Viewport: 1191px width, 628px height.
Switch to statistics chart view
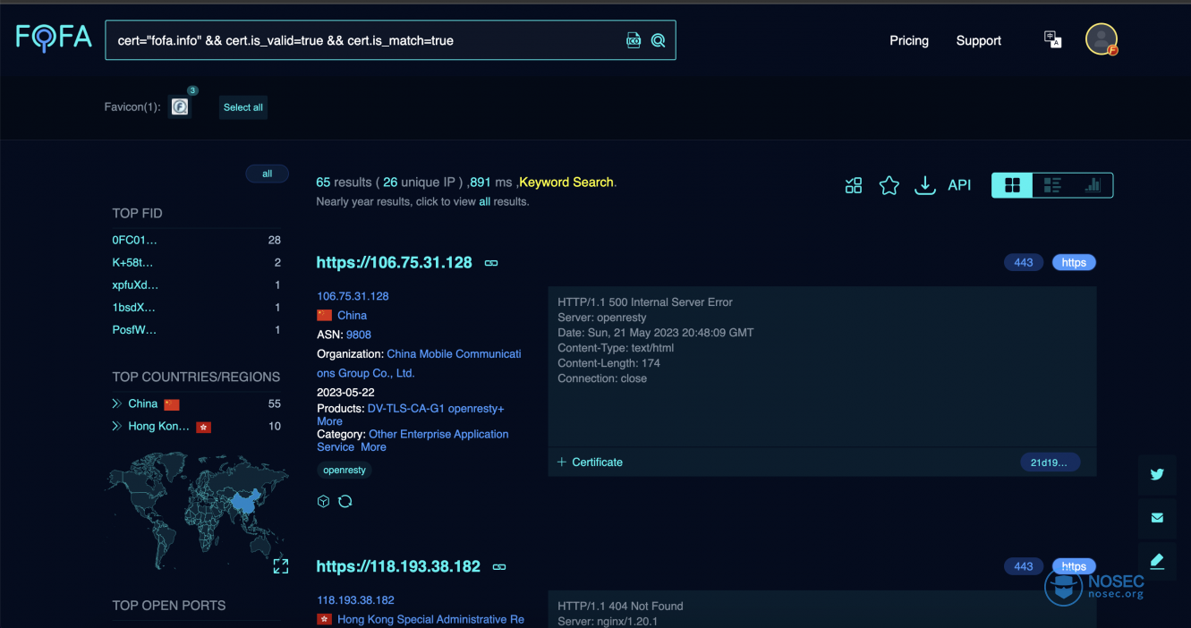point(1093,185)
